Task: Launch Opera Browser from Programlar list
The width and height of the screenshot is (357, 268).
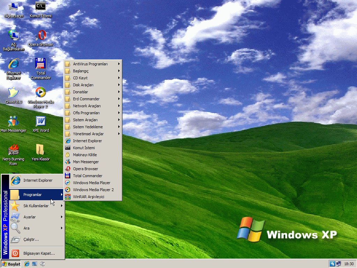Action: 93,169
